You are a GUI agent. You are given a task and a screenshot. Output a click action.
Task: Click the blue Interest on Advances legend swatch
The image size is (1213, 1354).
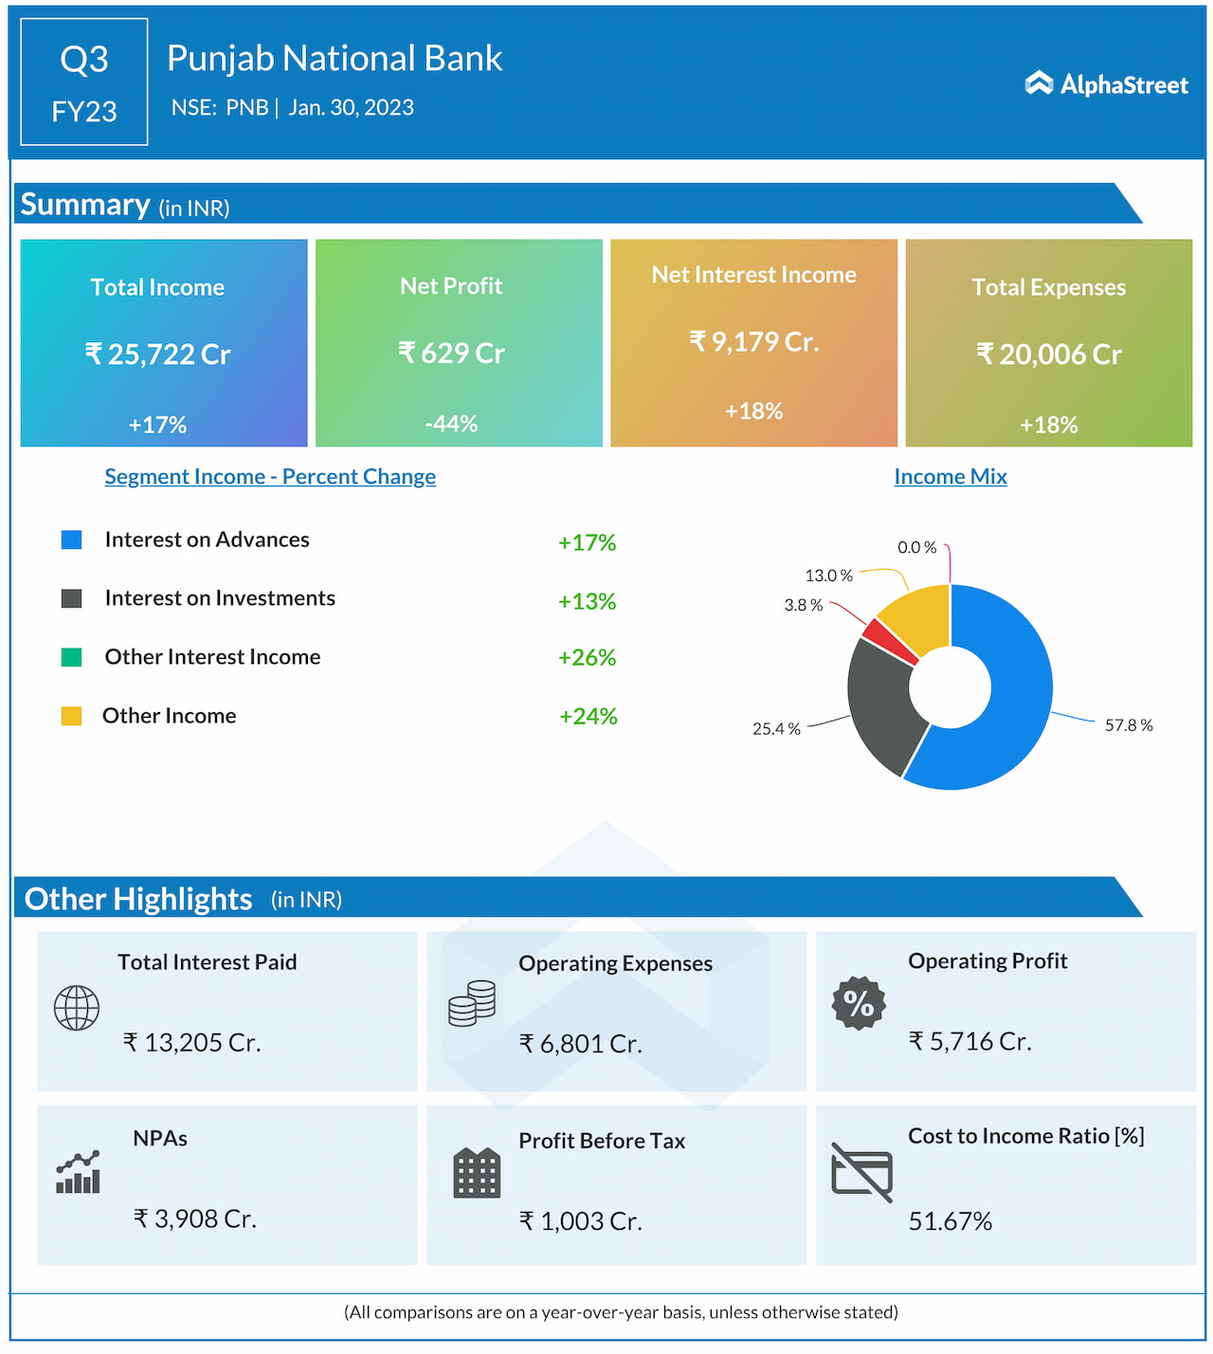point(71,540)
